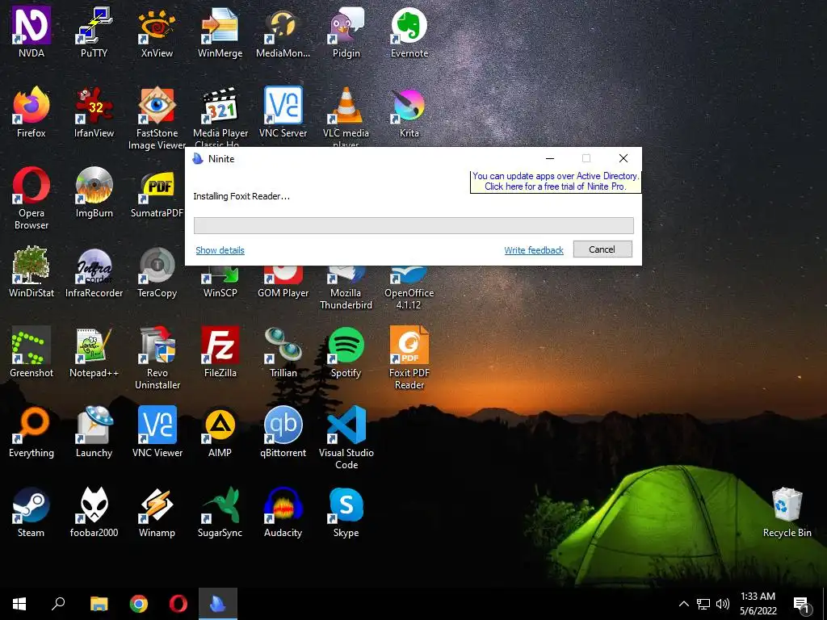
Task: Click the Ninite installation progress bar
Action: point(413,226)
